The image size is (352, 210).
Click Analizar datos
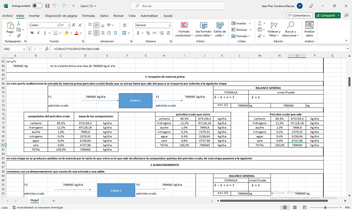(309, 29)
